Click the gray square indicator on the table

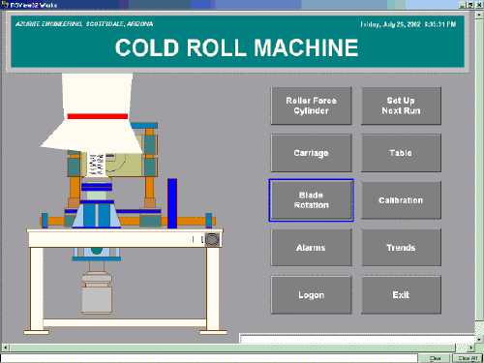(212, 240)
